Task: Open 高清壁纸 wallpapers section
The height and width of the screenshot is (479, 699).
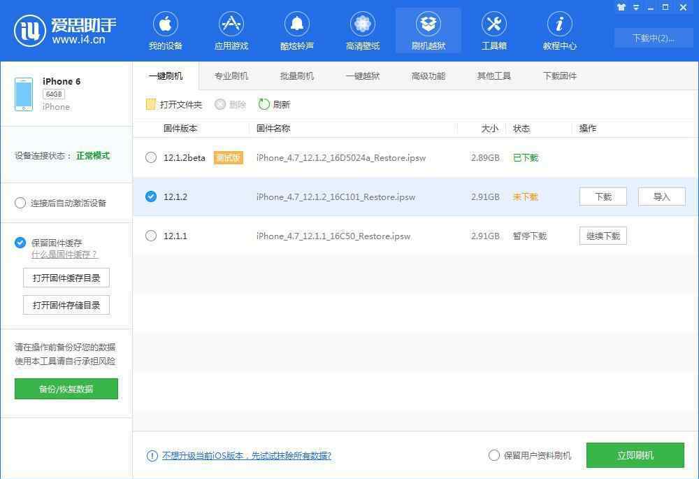Action: pos(362,31)
